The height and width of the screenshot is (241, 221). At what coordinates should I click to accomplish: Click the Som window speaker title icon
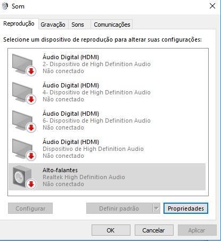click(5, 6)
